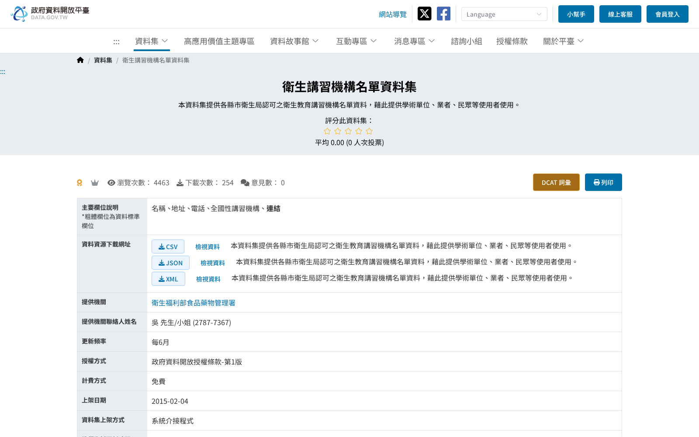
Task: Rate dataset with the fourth star
Action: click(359, 131)
